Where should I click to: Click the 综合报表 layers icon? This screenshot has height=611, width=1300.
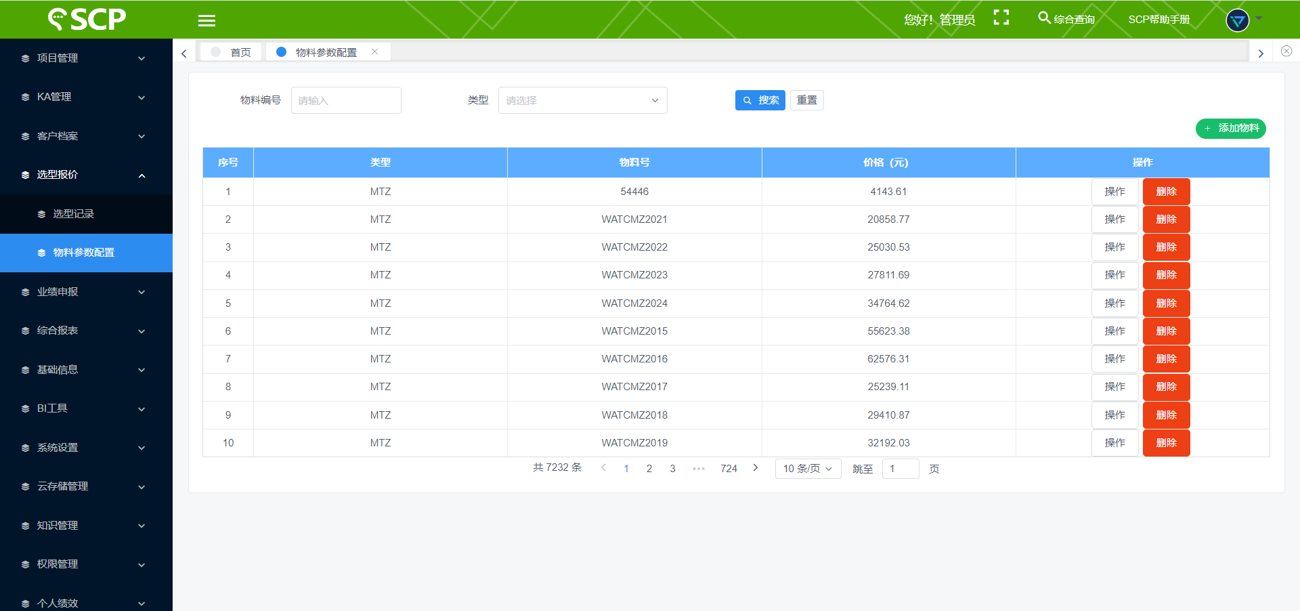25,331
